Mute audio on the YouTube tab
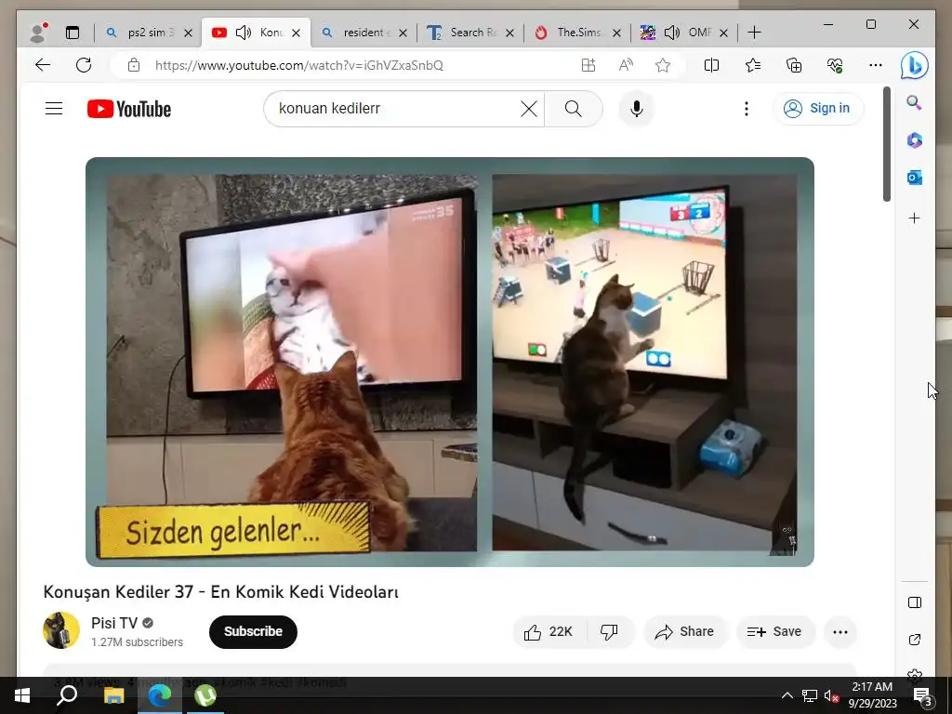Image resolution: width=952 pixels, height=714 pixels. coord(244,33)
